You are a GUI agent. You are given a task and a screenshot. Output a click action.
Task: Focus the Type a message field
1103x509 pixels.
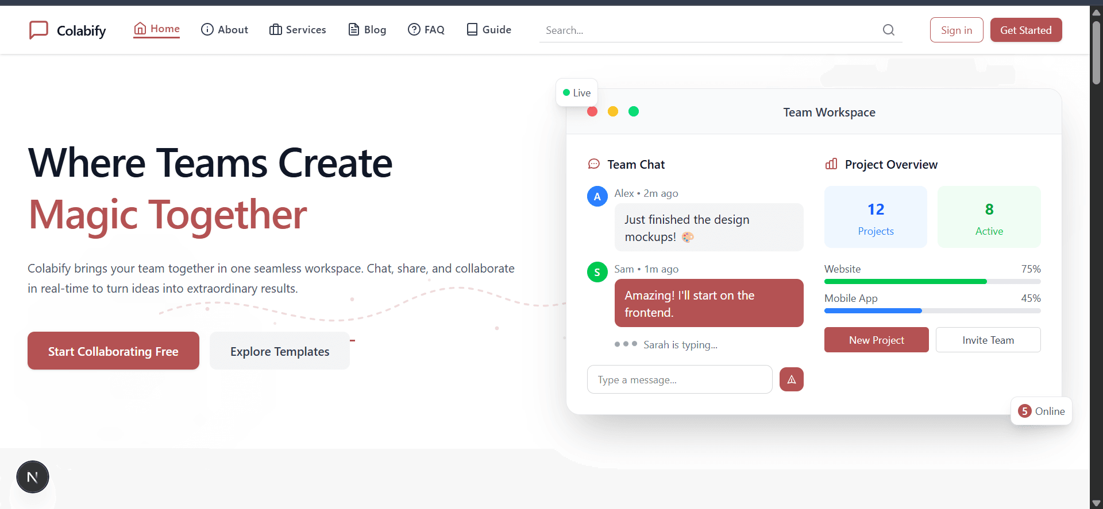(679, 379)
